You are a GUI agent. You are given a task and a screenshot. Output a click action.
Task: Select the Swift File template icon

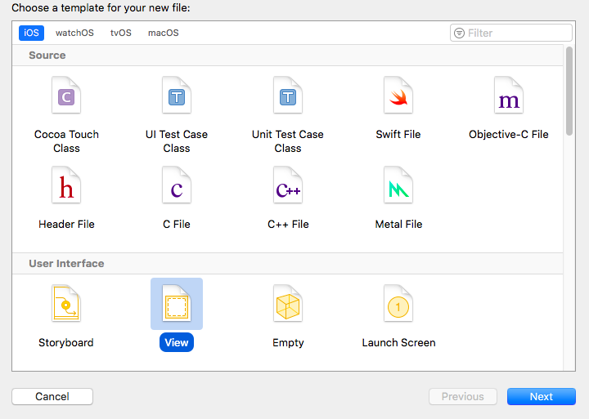[x=398, y=98]
